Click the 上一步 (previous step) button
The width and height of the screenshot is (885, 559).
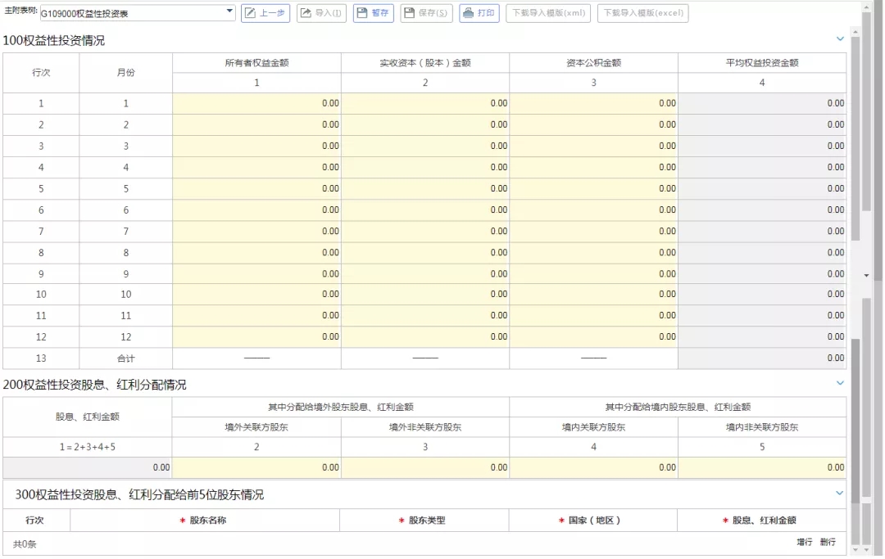click(x=265, y=13)
